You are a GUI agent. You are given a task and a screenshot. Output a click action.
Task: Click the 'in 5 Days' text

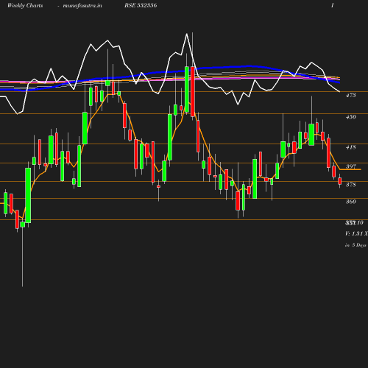[355, 245]
